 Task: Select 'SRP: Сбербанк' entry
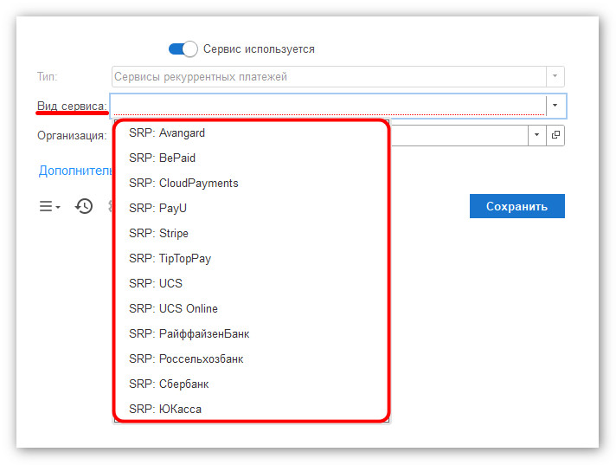point(252,384)
